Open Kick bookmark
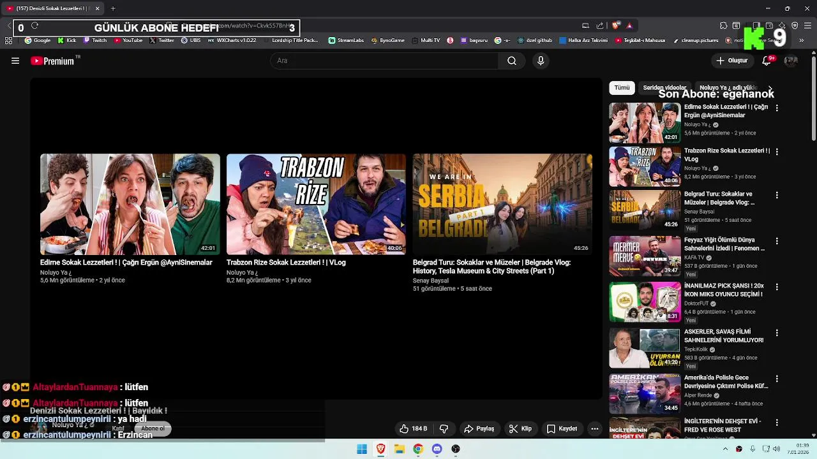Screen dimensions: 817x459 [66, 40]
